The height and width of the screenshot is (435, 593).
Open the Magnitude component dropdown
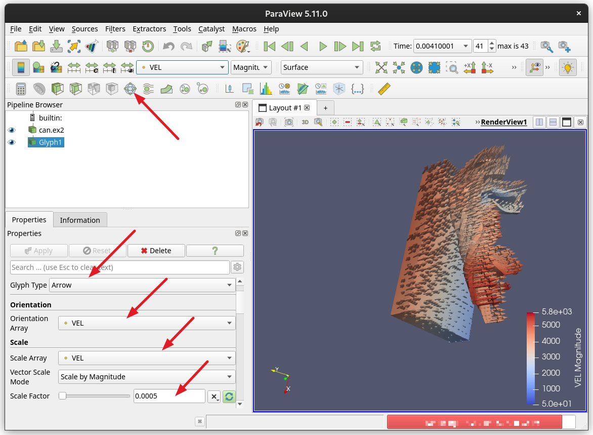point(251,67)
